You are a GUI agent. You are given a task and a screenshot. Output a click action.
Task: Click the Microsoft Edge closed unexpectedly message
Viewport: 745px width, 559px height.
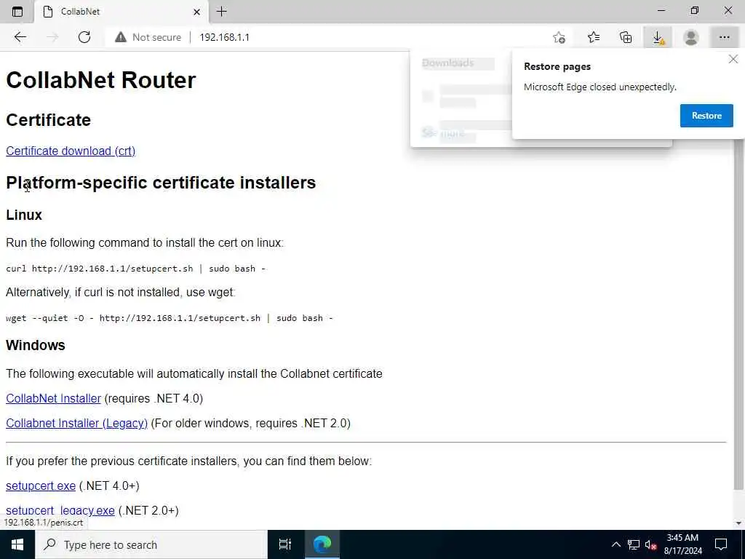(x=599, y=87)
